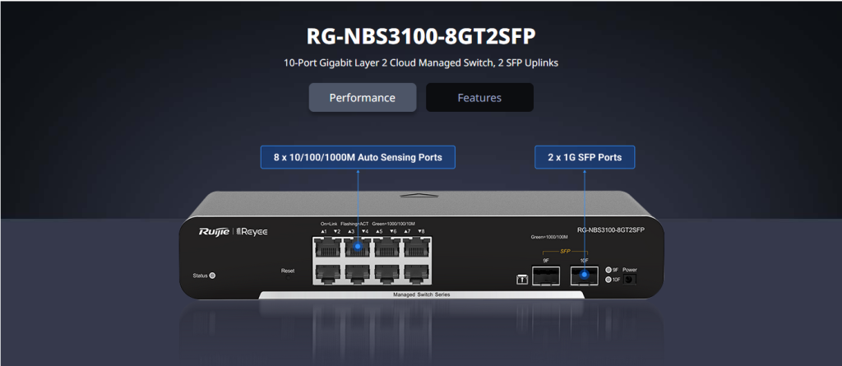
Task: Click the Power connector on the switch
Action: tap(629, 280)
